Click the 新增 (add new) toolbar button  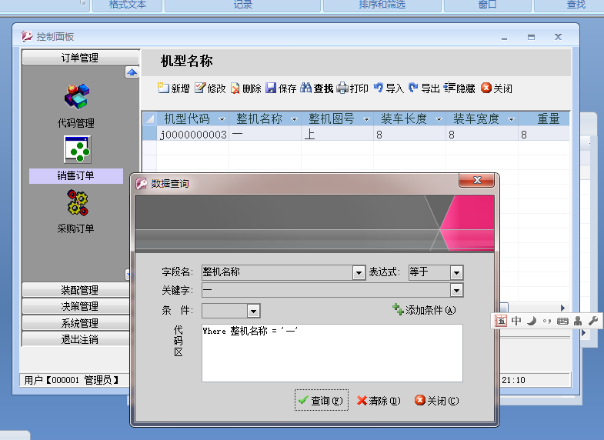[x=173, y=88]
